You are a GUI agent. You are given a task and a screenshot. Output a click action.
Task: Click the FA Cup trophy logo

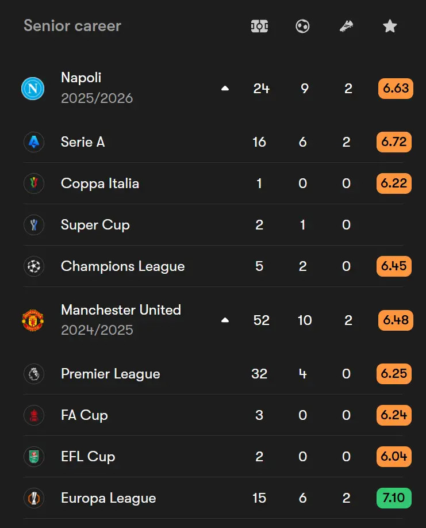click(34, 415)
